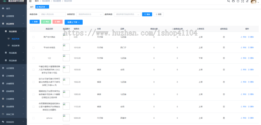Toggle the sidebar hamburger icon

click(30, 1)
